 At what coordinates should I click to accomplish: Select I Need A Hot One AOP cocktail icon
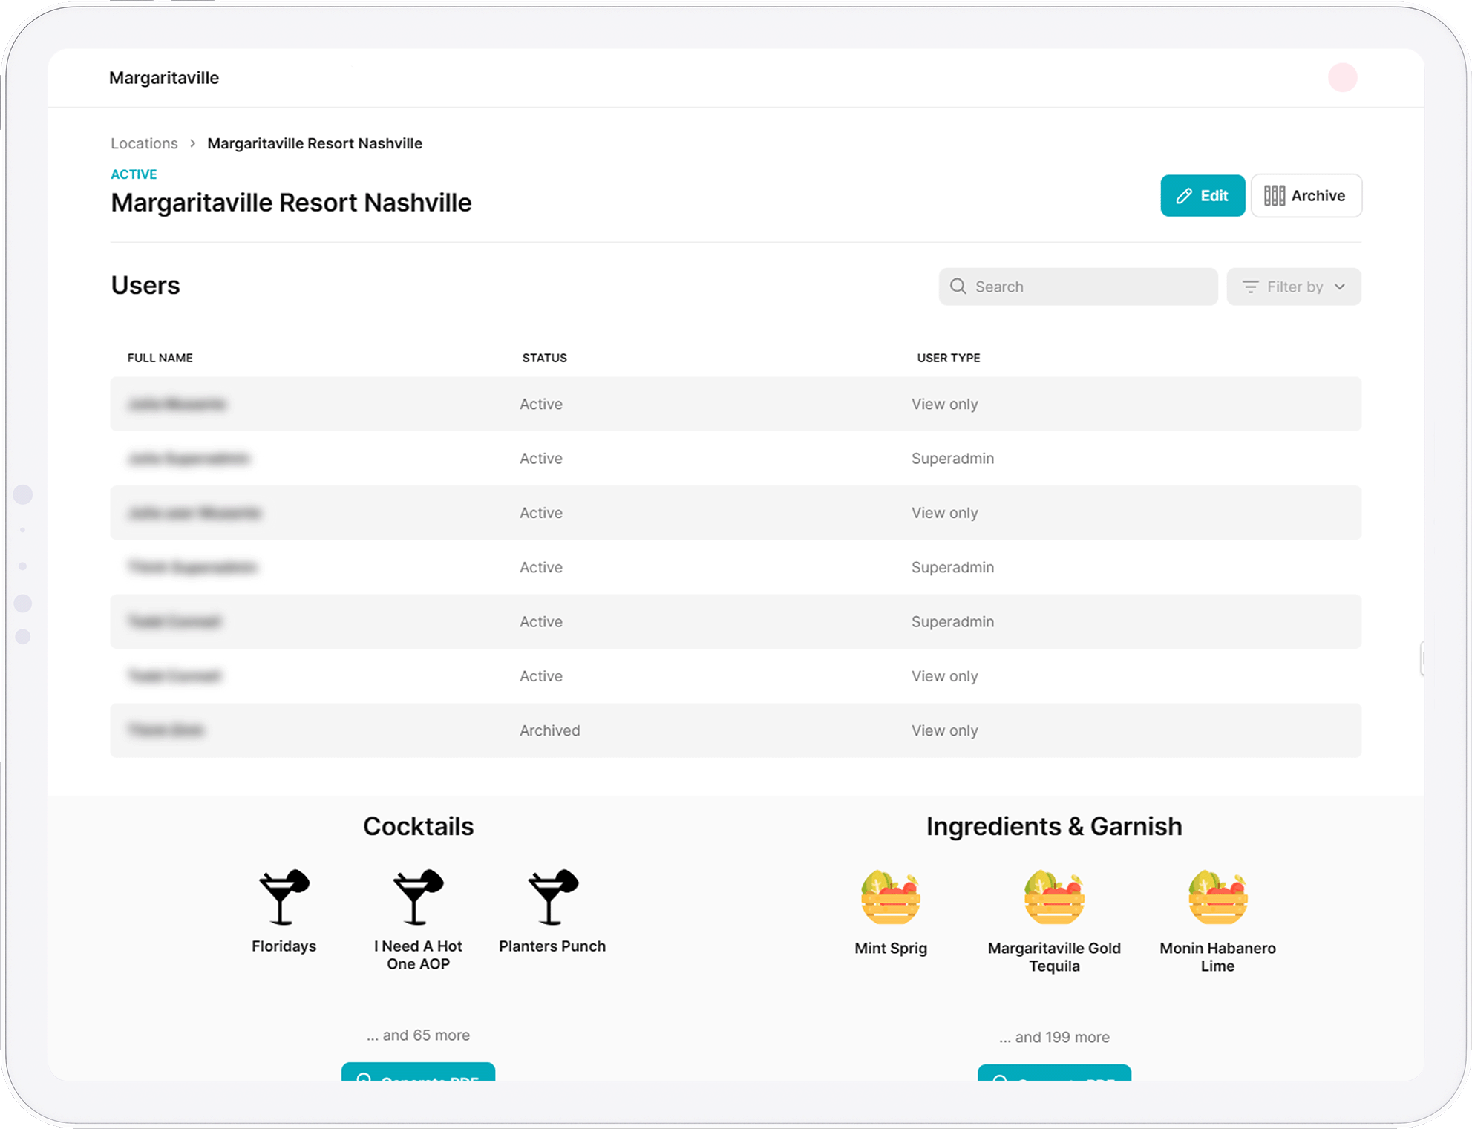418,897
